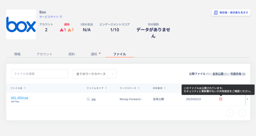
Task: Click the jpg file type image icon
Action: point(88,99)
